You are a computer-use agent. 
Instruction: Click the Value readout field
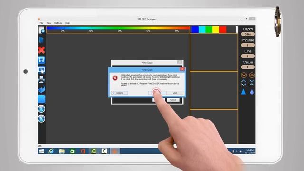click(247, 67)
